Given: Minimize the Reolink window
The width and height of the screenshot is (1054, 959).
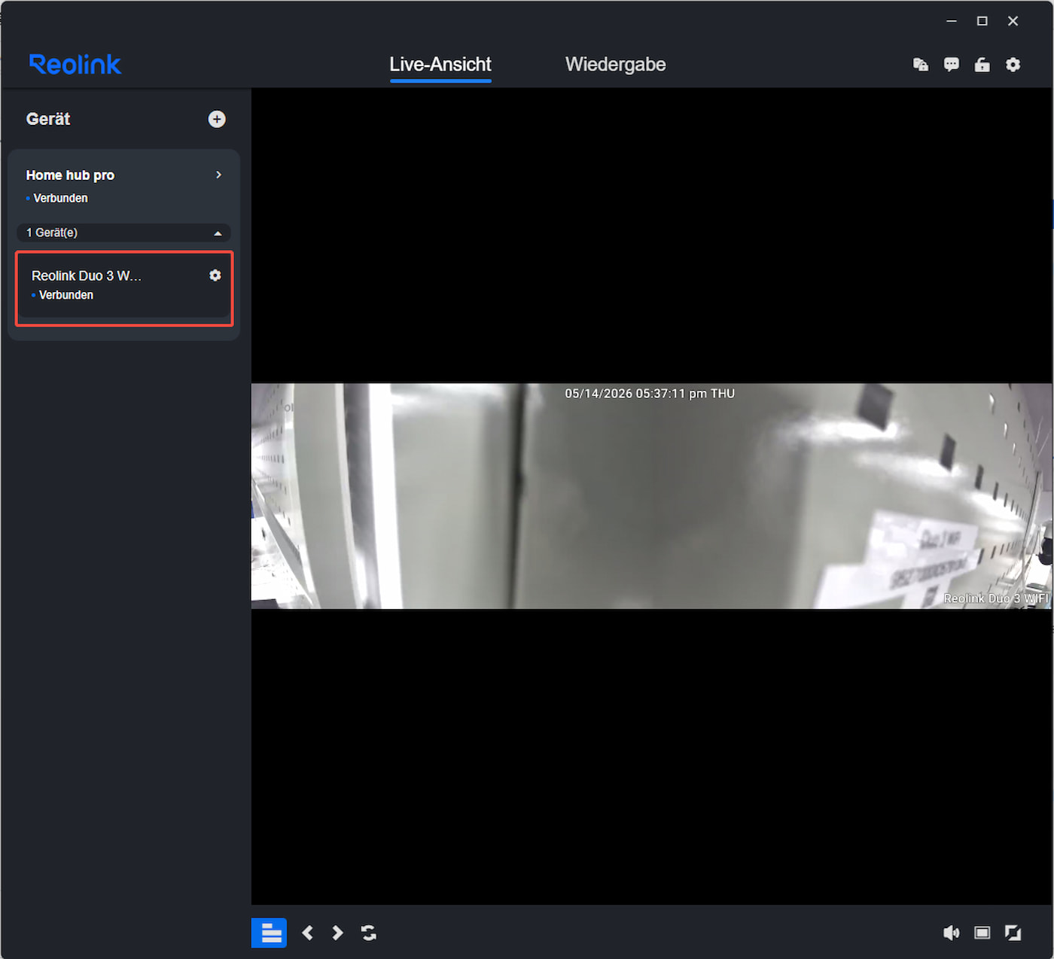Looking at the screenshot, I should [x=952, y=21].
